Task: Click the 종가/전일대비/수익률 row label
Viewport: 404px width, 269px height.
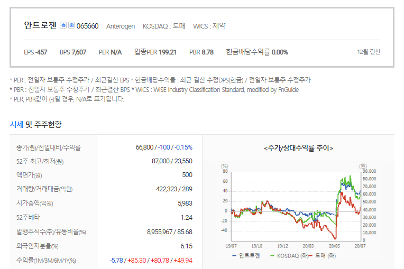Action: coord(49,147)
